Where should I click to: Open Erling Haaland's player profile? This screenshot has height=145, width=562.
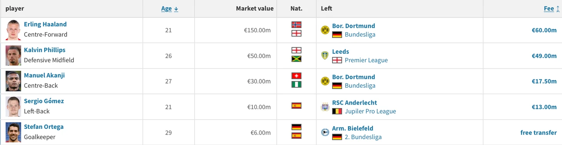pos(45,24)
